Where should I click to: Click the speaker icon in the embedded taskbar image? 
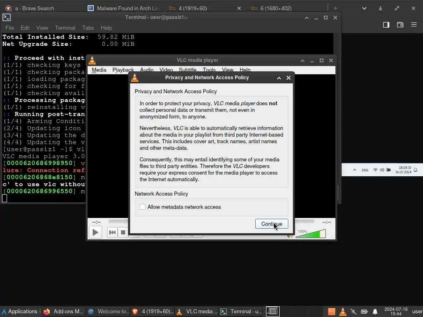(382, 170)
